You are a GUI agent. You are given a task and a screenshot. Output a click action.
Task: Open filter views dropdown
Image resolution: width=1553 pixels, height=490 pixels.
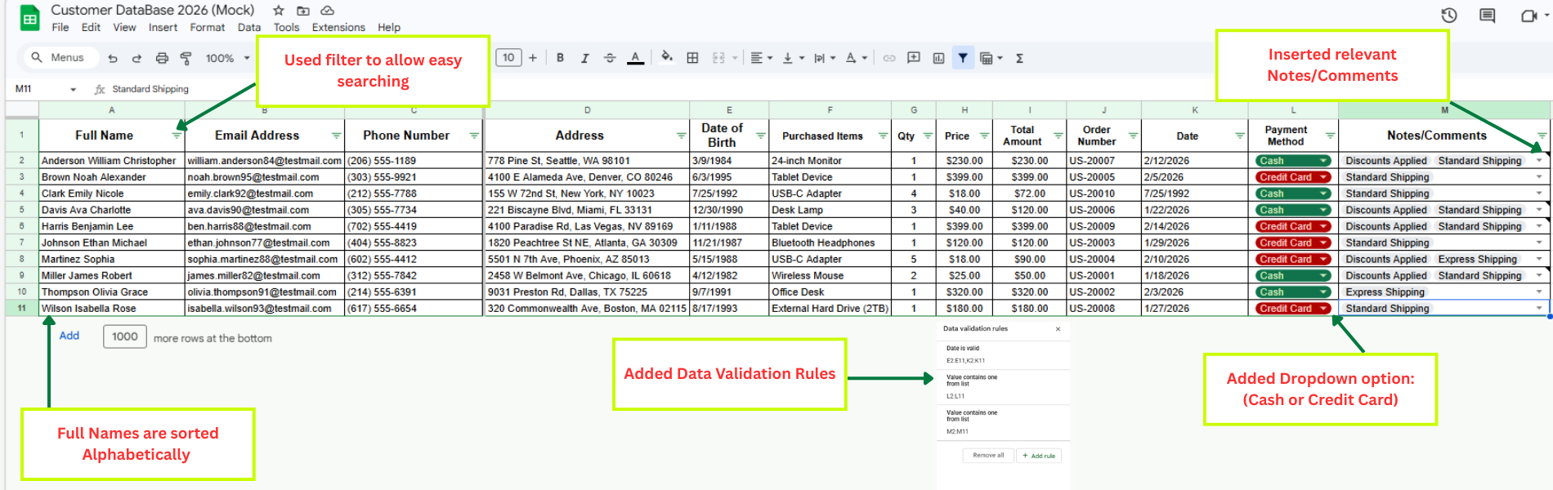coord(991,58)
